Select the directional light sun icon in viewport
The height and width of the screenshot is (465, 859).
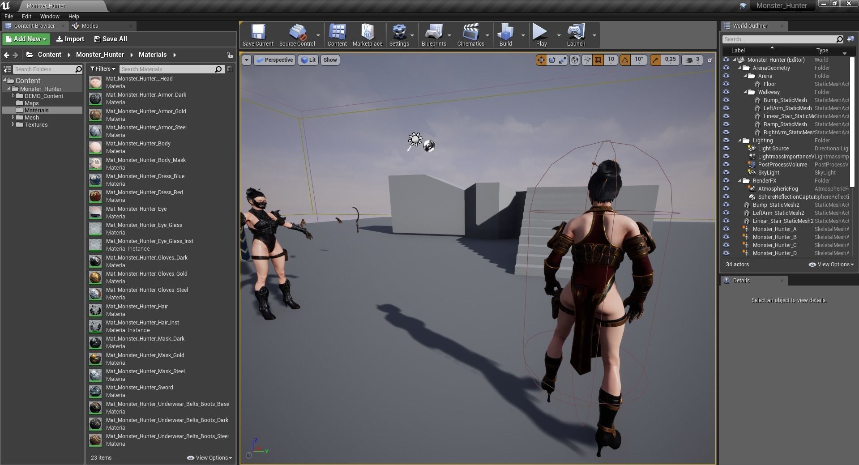(x=415, y=140)
